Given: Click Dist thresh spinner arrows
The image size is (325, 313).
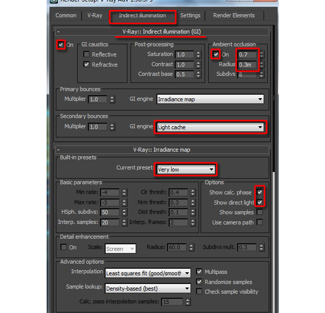Looking at the screenshot, I should tap(193, 212).
